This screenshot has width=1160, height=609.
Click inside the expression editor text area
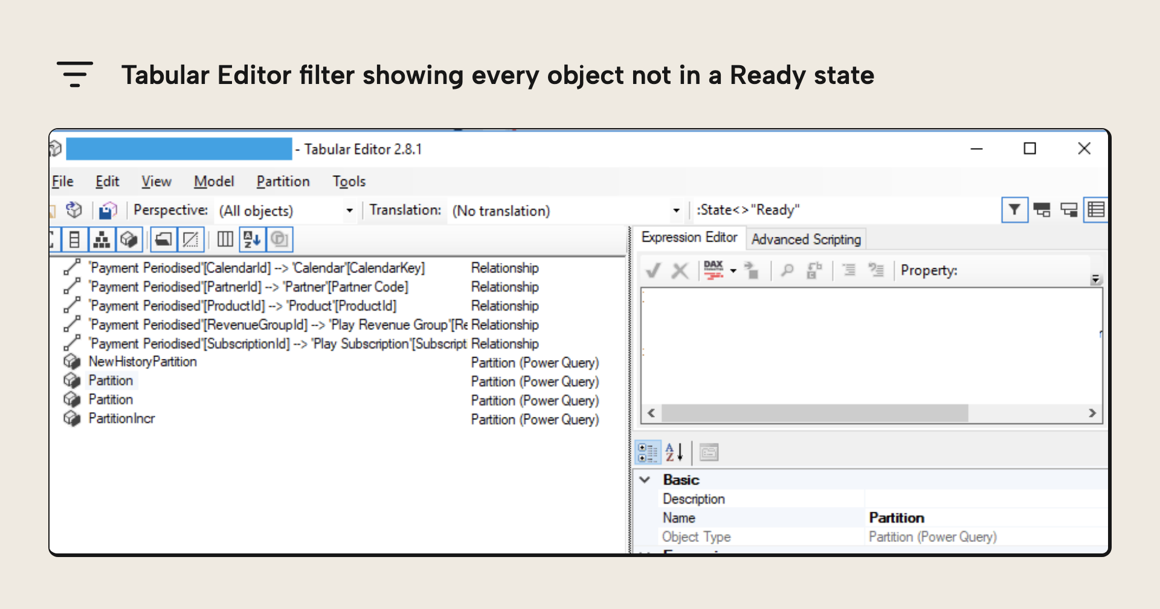[x=871, y=346]
